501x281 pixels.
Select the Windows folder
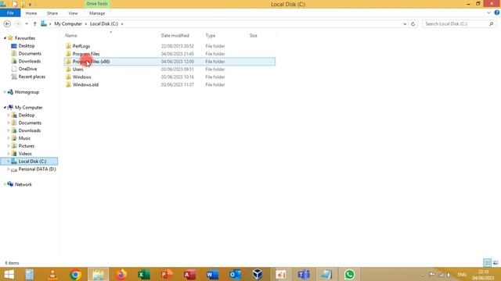tap(81, 76)
